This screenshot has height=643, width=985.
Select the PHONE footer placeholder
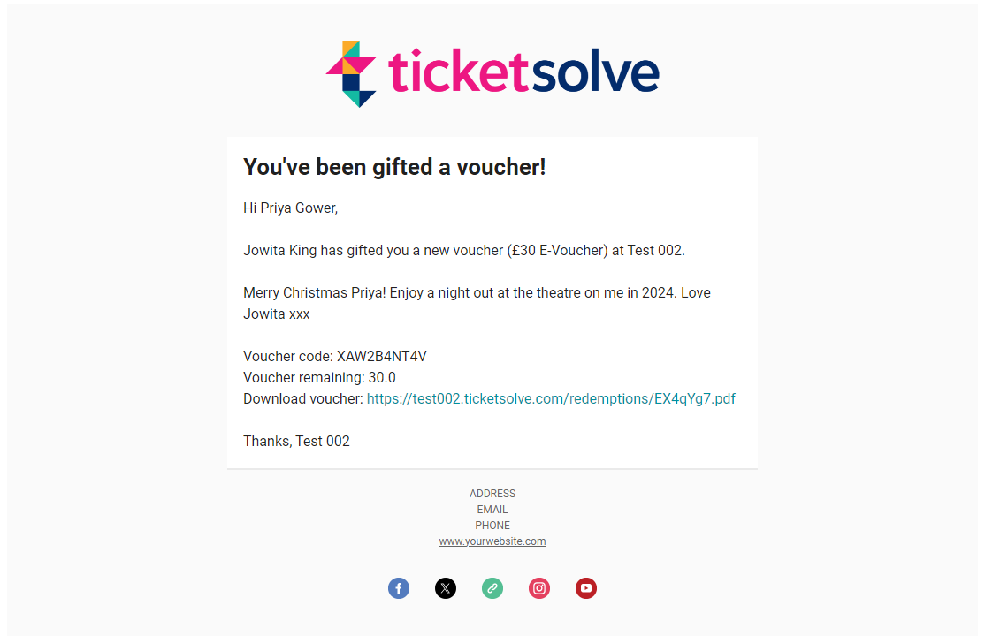492,525
